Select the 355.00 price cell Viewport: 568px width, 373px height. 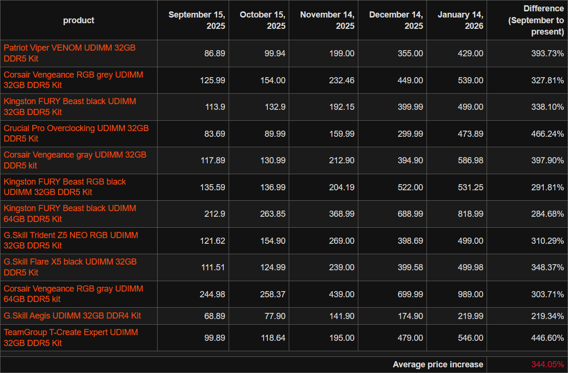(392, 53)
